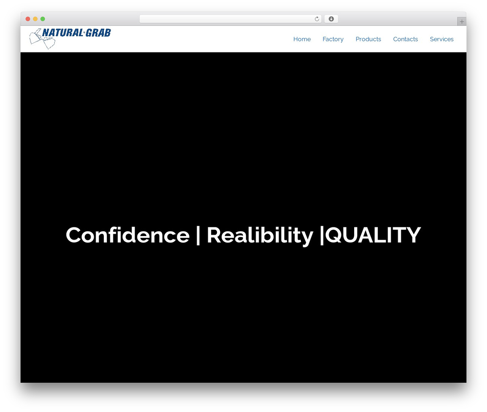The height and width of the screenshot is (412, 487).
Task: Open the downloads arrow icon
Action: click(x=331, y=19)
